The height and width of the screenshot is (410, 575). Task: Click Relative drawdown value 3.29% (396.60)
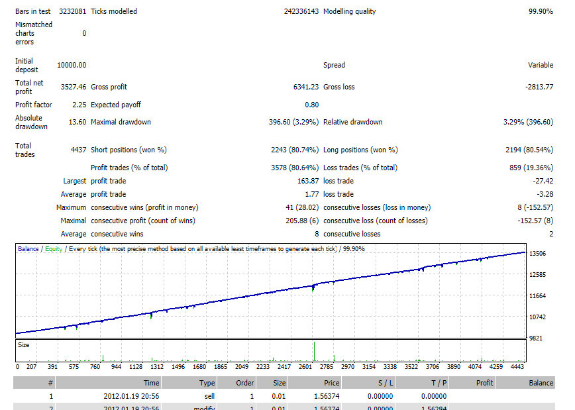528,122
